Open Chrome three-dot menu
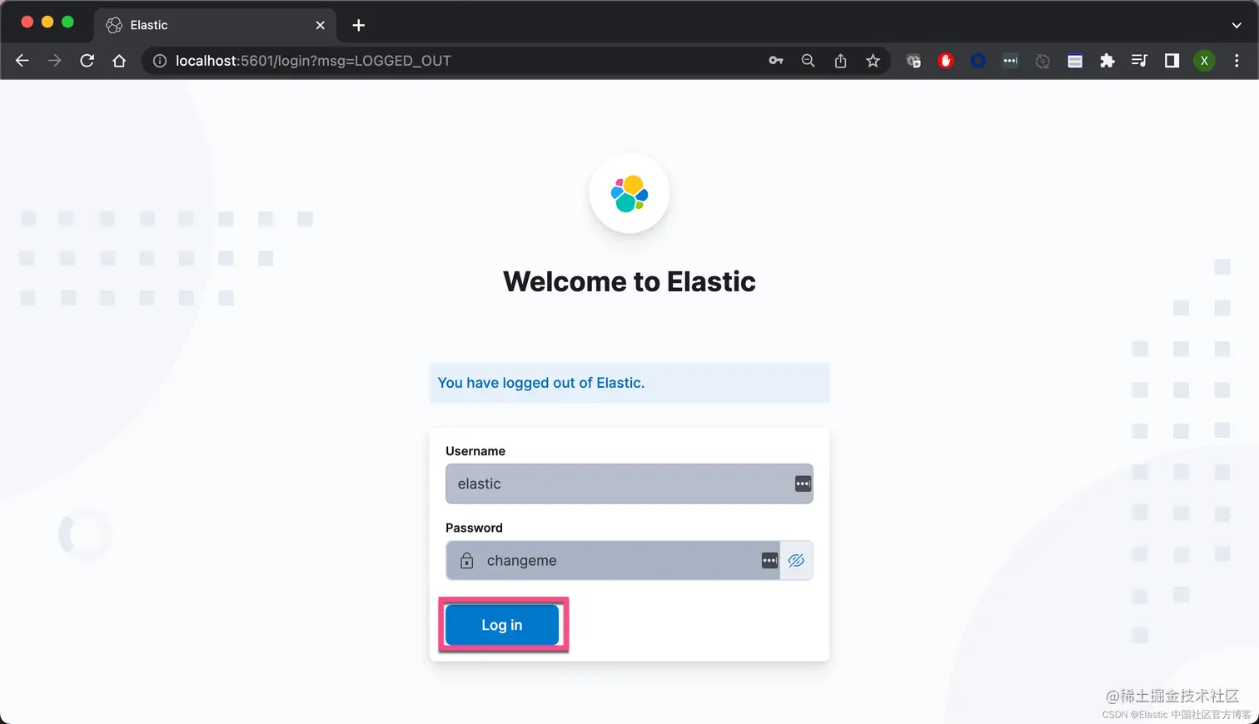Viewport: 1259px width, 724px height. [x=1237, y=61]
